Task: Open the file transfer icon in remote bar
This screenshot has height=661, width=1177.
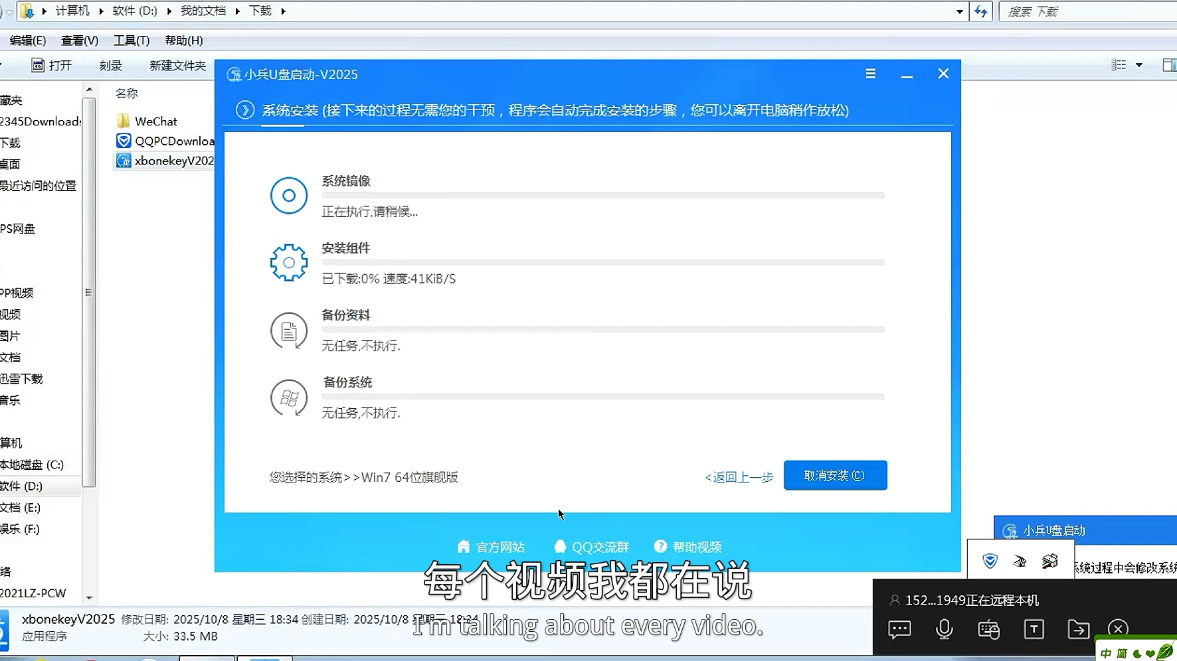Action: 1079,629
